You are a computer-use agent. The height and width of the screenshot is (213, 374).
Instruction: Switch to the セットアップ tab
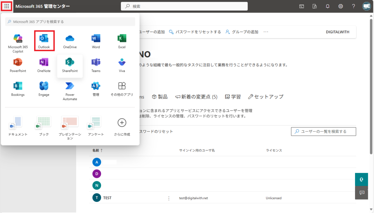point(266,97)
